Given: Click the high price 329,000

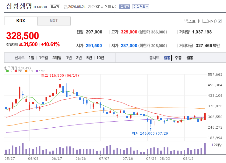Looking at the screenshot, I should [x=129, y=32].
